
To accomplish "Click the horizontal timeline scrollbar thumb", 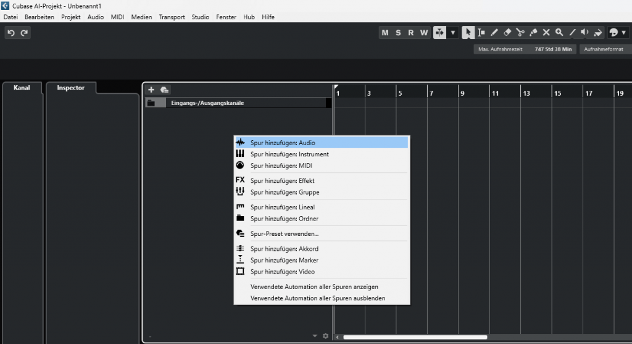I will pyautogui.click(x=415, y=337).
